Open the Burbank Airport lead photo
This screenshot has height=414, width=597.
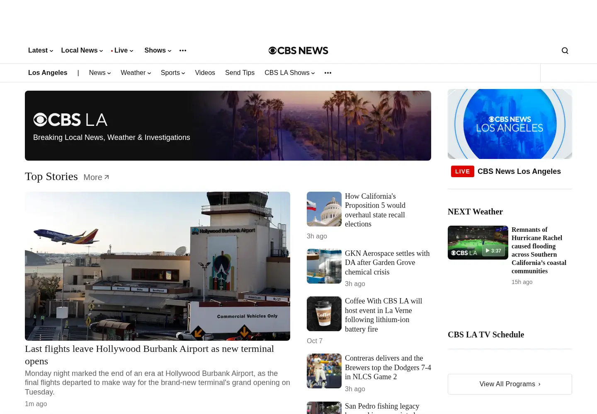[158, 266]
